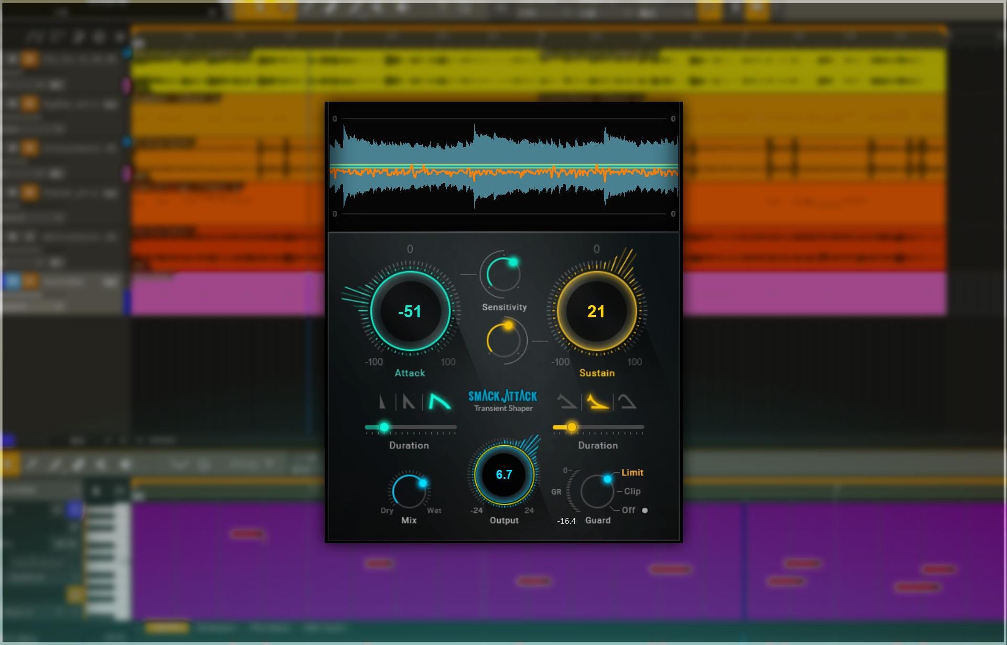Click the Dry label by the Mix knob
This screenshot has width=1007, height=645.
point(387,511)
